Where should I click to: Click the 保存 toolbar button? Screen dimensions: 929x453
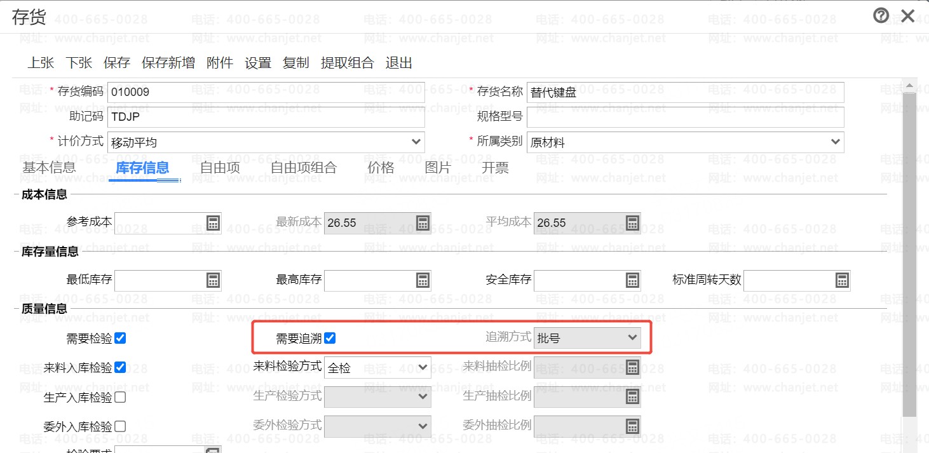point(117,63)
